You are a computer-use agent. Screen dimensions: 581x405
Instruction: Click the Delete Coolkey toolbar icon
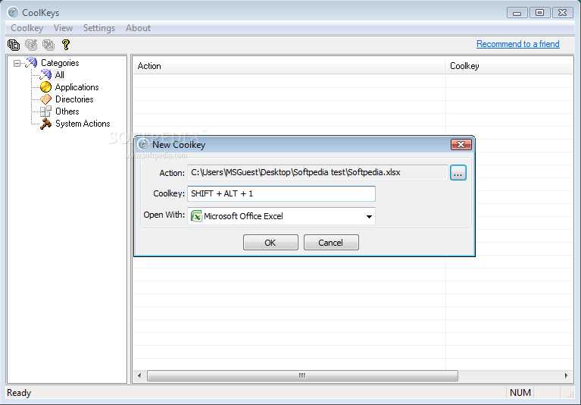48,45
